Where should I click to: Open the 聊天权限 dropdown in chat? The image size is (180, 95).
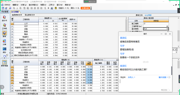[x=163, y=77]
